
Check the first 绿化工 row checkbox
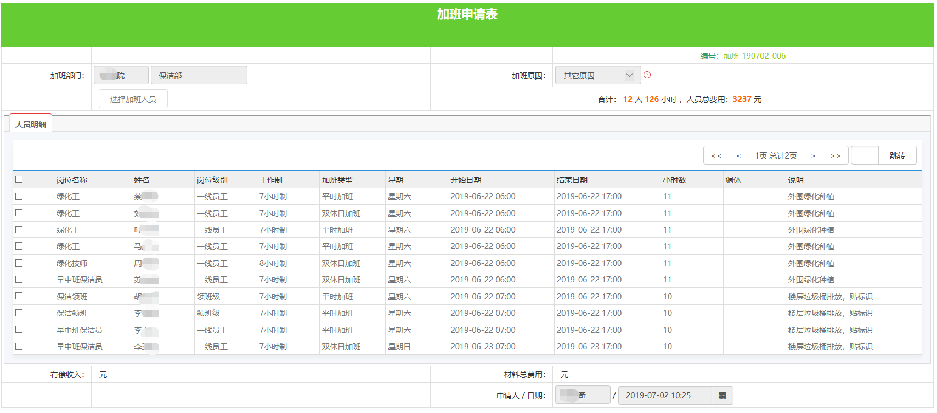click(19, 196)
